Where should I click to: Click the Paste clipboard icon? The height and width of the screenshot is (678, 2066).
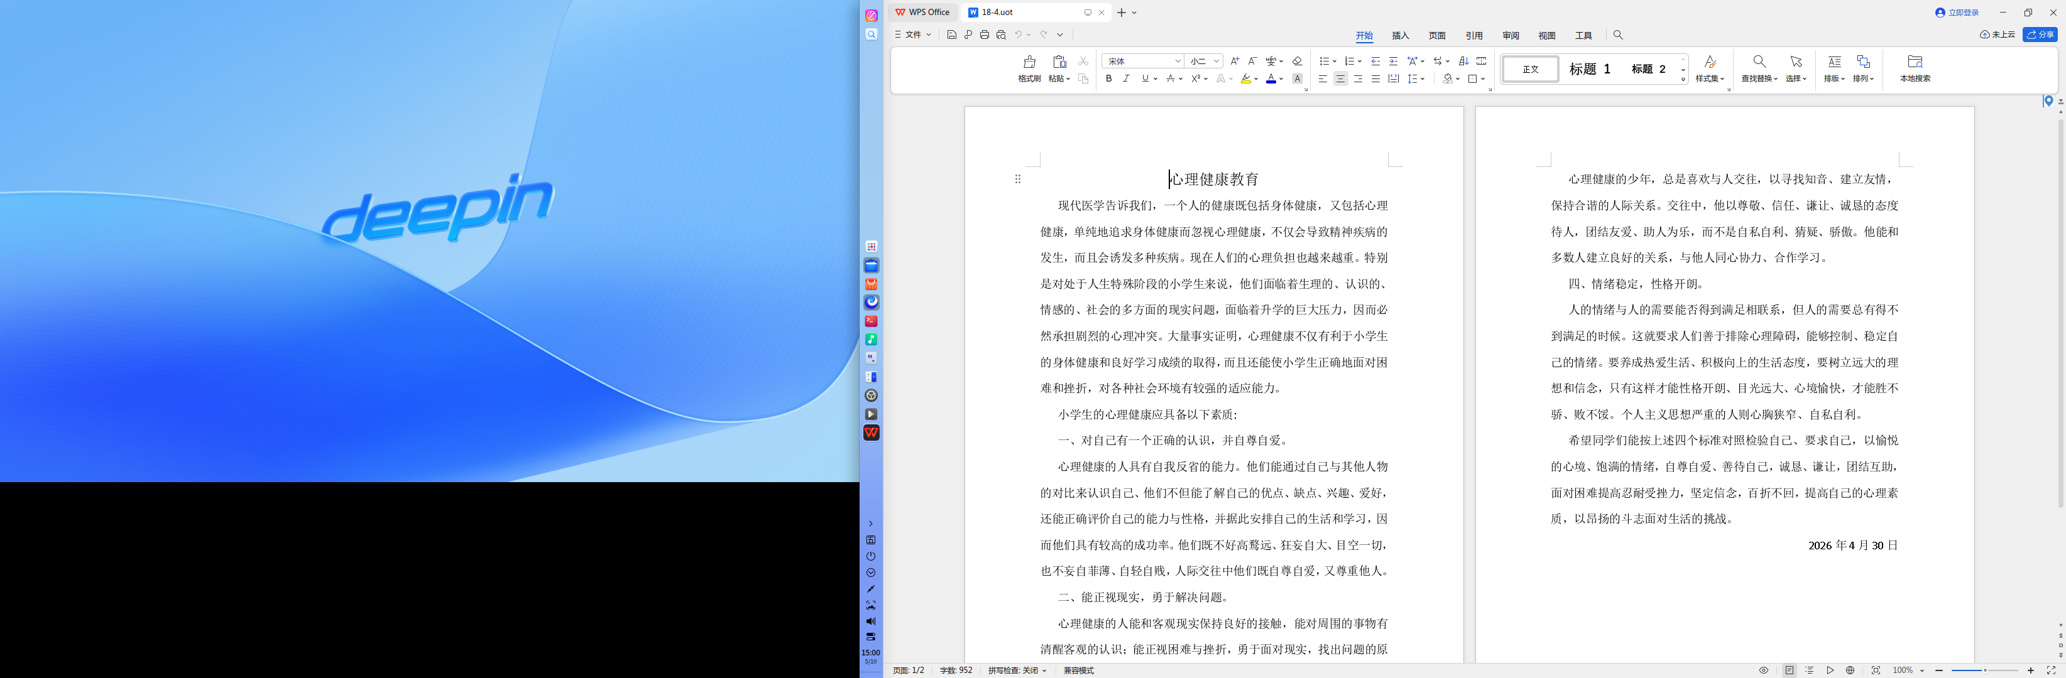pyautogui.click(x=1059, y=62)
